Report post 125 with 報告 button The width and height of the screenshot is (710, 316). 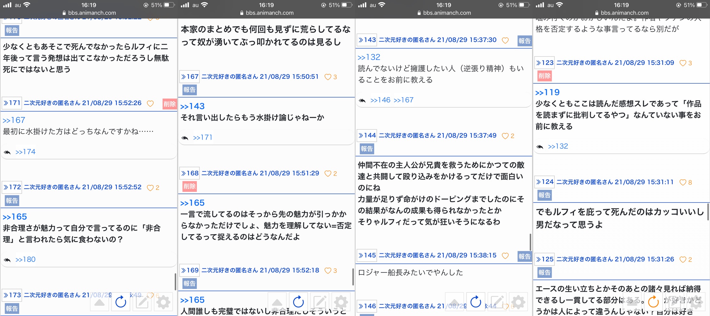544,272
